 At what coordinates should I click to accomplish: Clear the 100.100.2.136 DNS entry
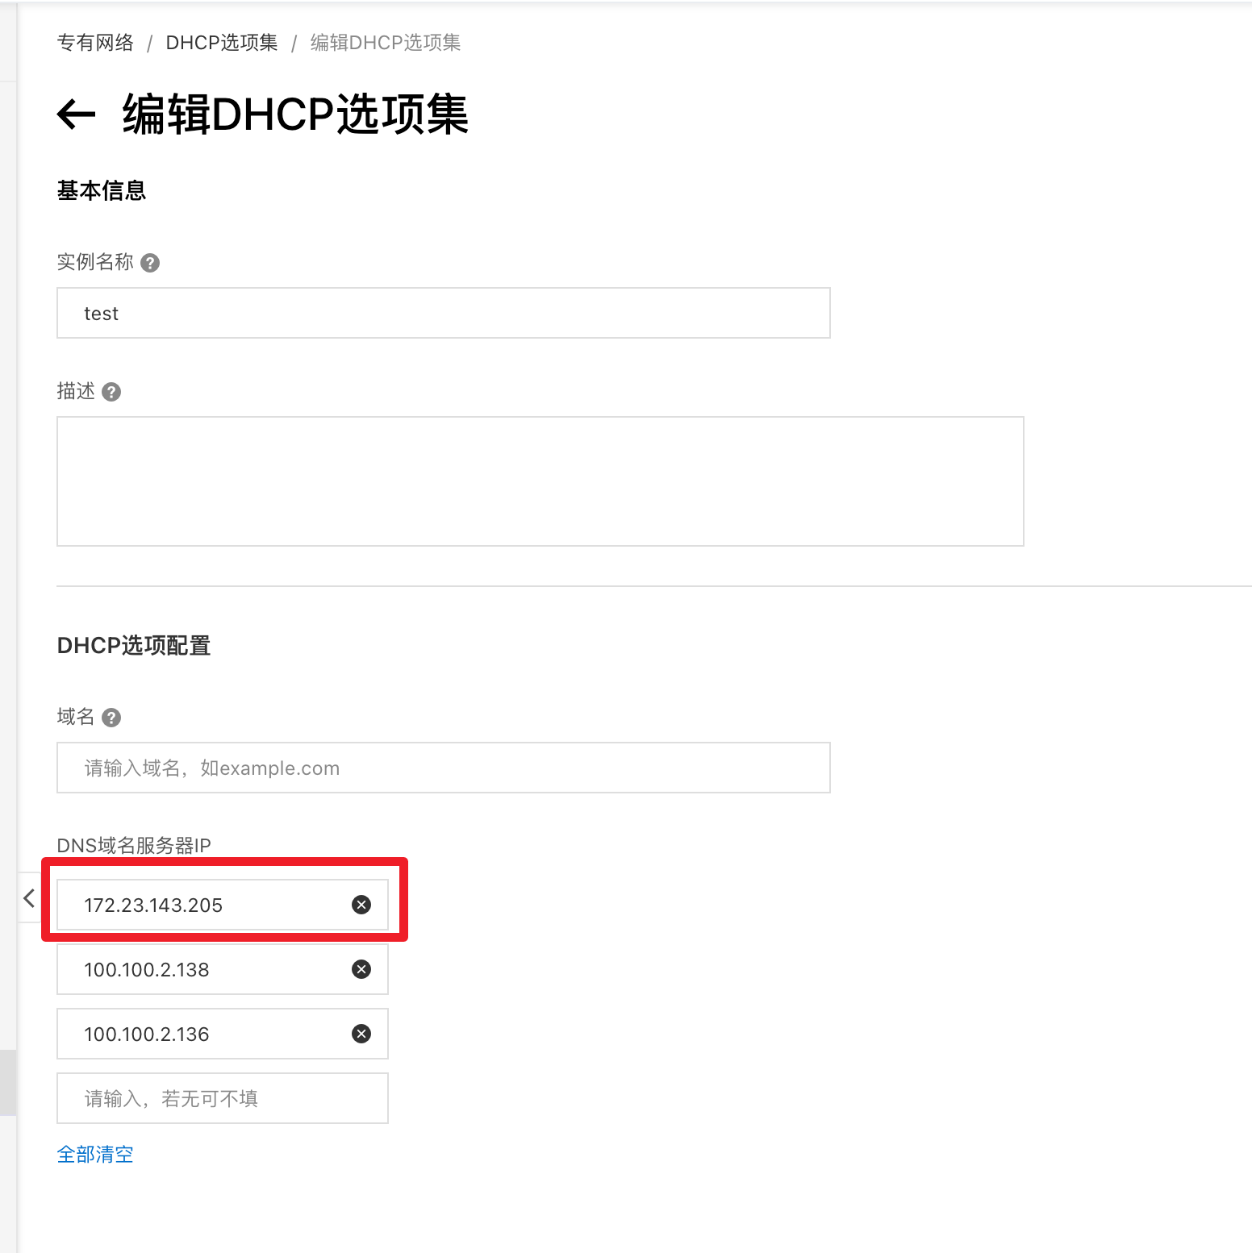click(x=361, y=1034)
